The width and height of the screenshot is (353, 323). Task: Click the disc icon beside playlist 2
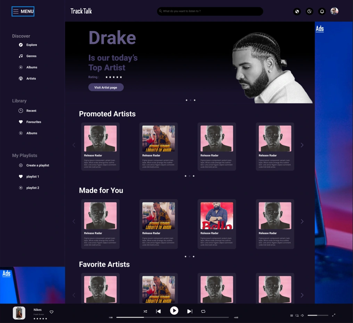(21, 188)
